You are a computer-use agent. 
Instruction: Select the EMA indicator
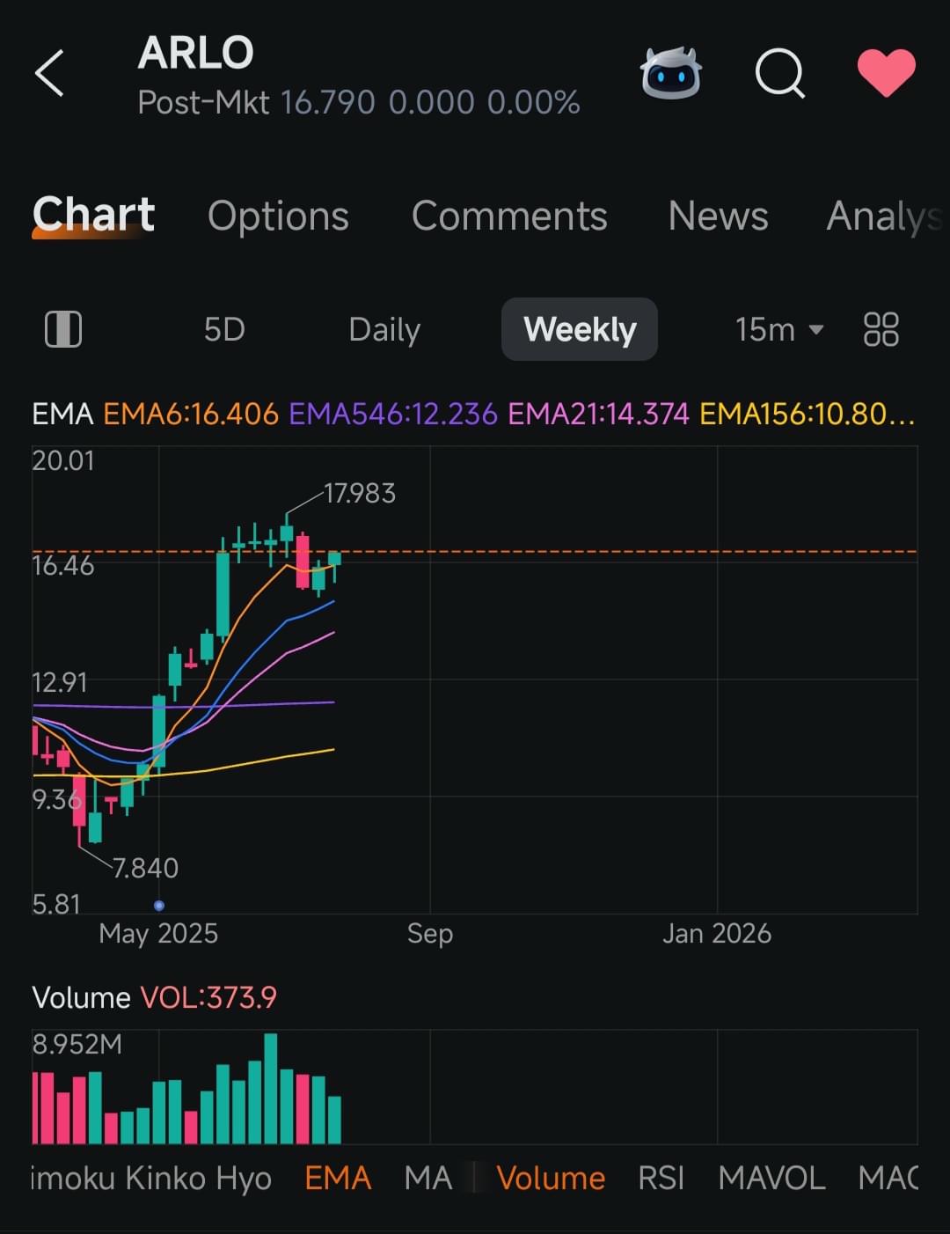(338, 1178)
